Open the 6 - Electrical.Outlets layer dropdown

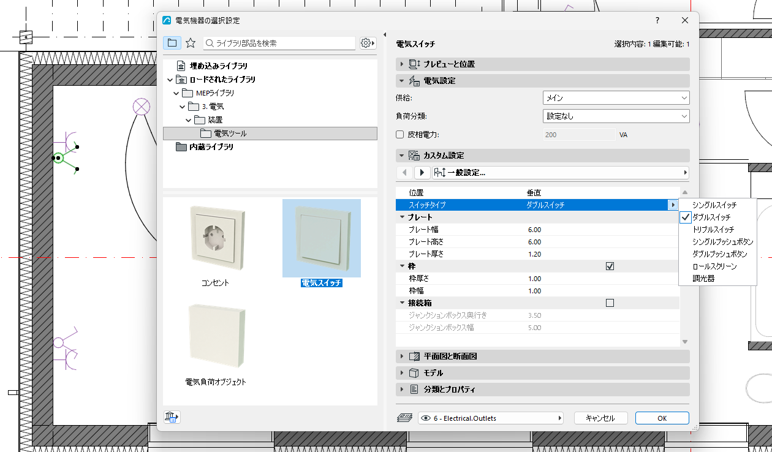pyautogui.click(x=491, y=418)
